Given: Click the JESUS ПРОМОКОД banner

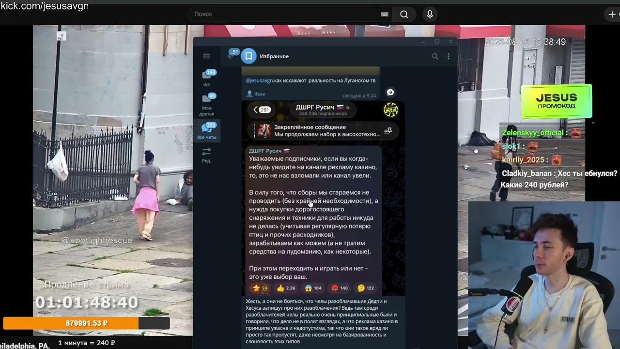Looking at the screenshot, I should 557,102.
